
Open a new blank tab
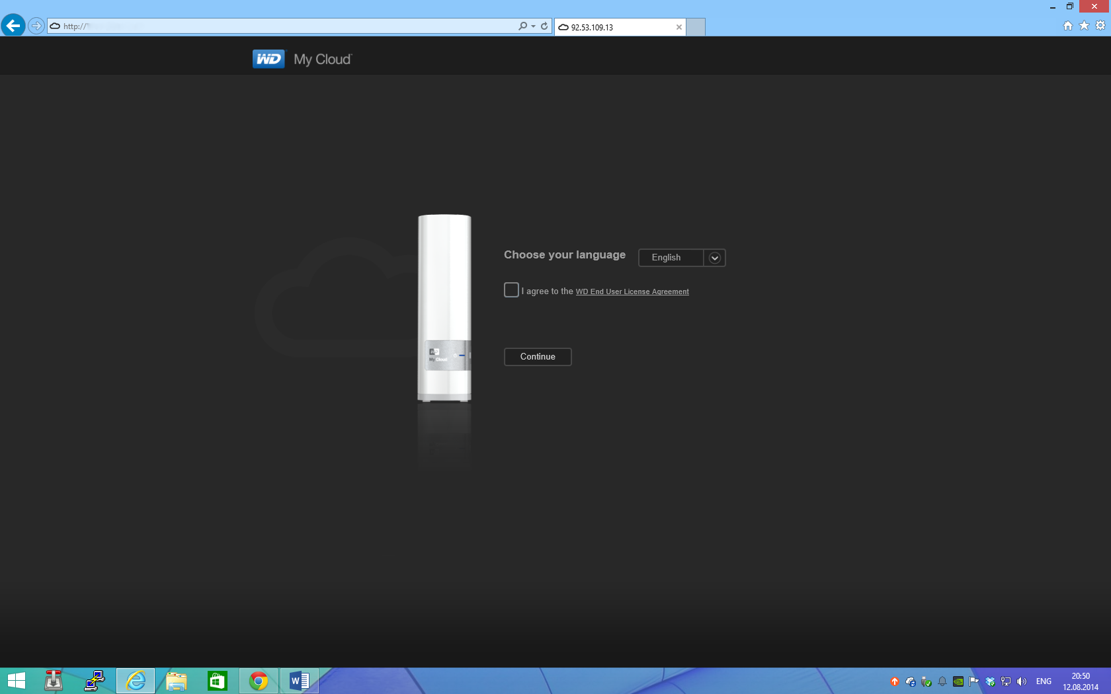[696, 27]
